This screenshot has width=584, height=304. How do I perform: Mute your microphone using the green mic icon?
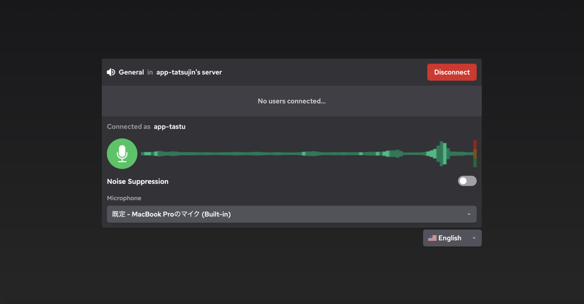(122, 153)
